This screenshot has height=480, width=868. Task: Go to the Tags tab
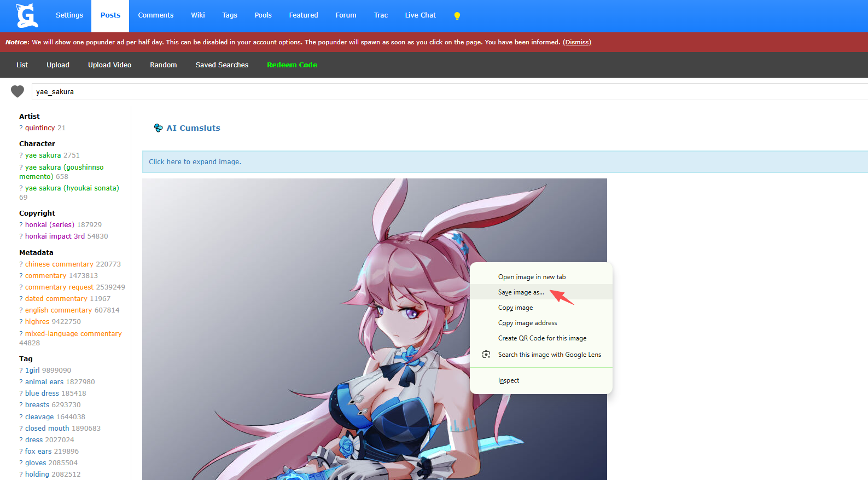coord(230,15)
